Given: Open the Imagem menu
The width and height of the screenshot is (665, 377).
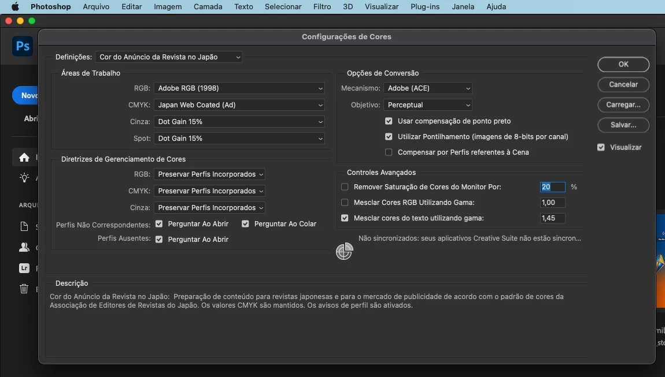Looking at the screenshot, I should point(168,7).
